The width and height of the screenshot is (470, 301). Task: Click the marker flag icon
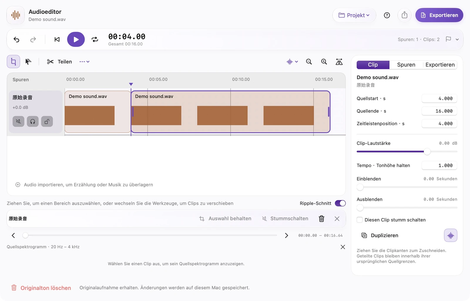point(448,39)
